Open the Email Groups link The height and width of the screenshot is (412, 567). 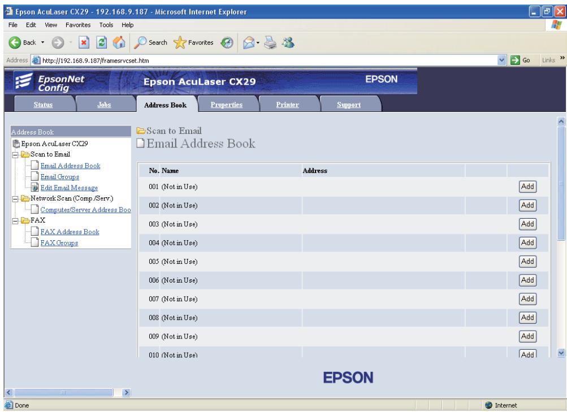pyautogui.click(x=60, y=177)
